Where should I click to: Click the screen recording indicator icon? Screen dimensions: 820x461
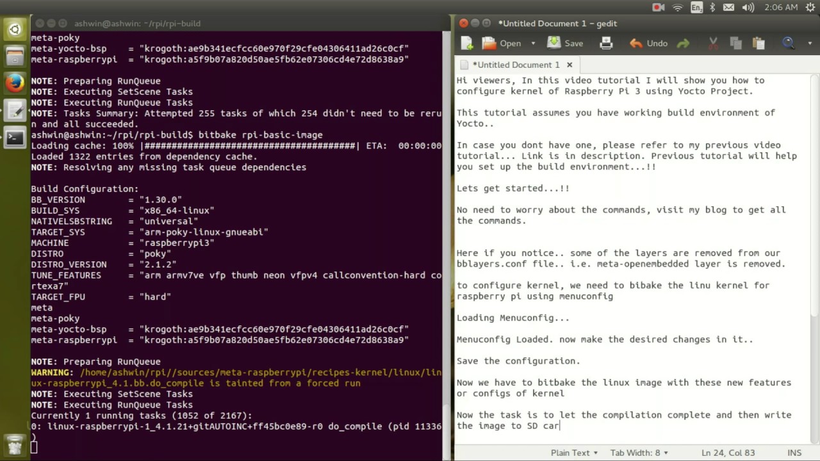658,8
